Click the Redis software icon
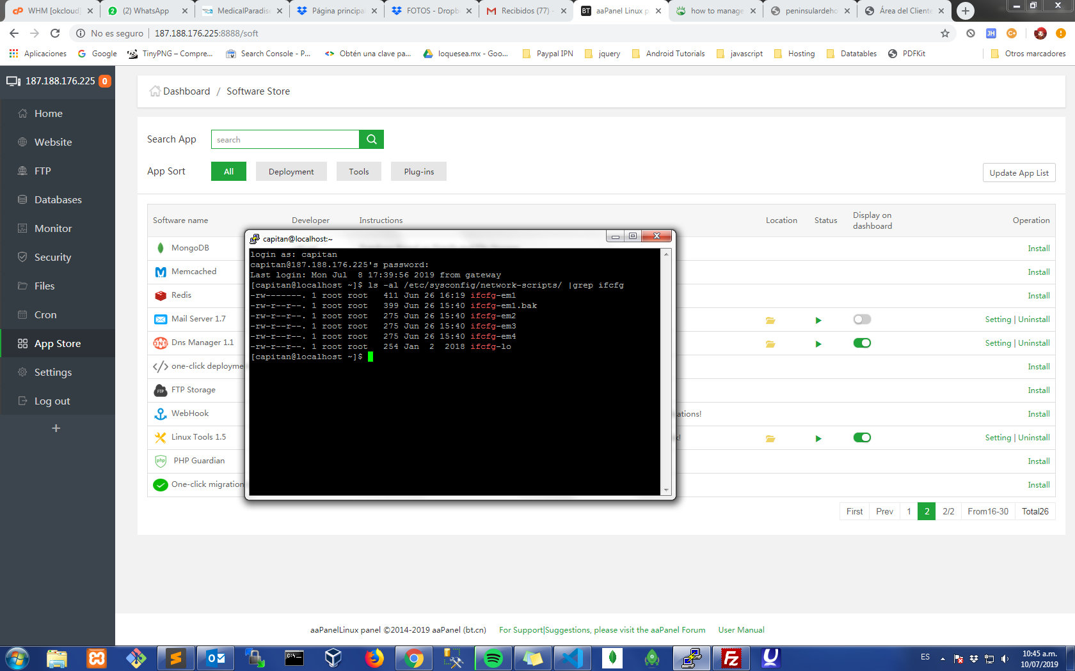The width and height of the screenshot is (1075, 671). 161,295
